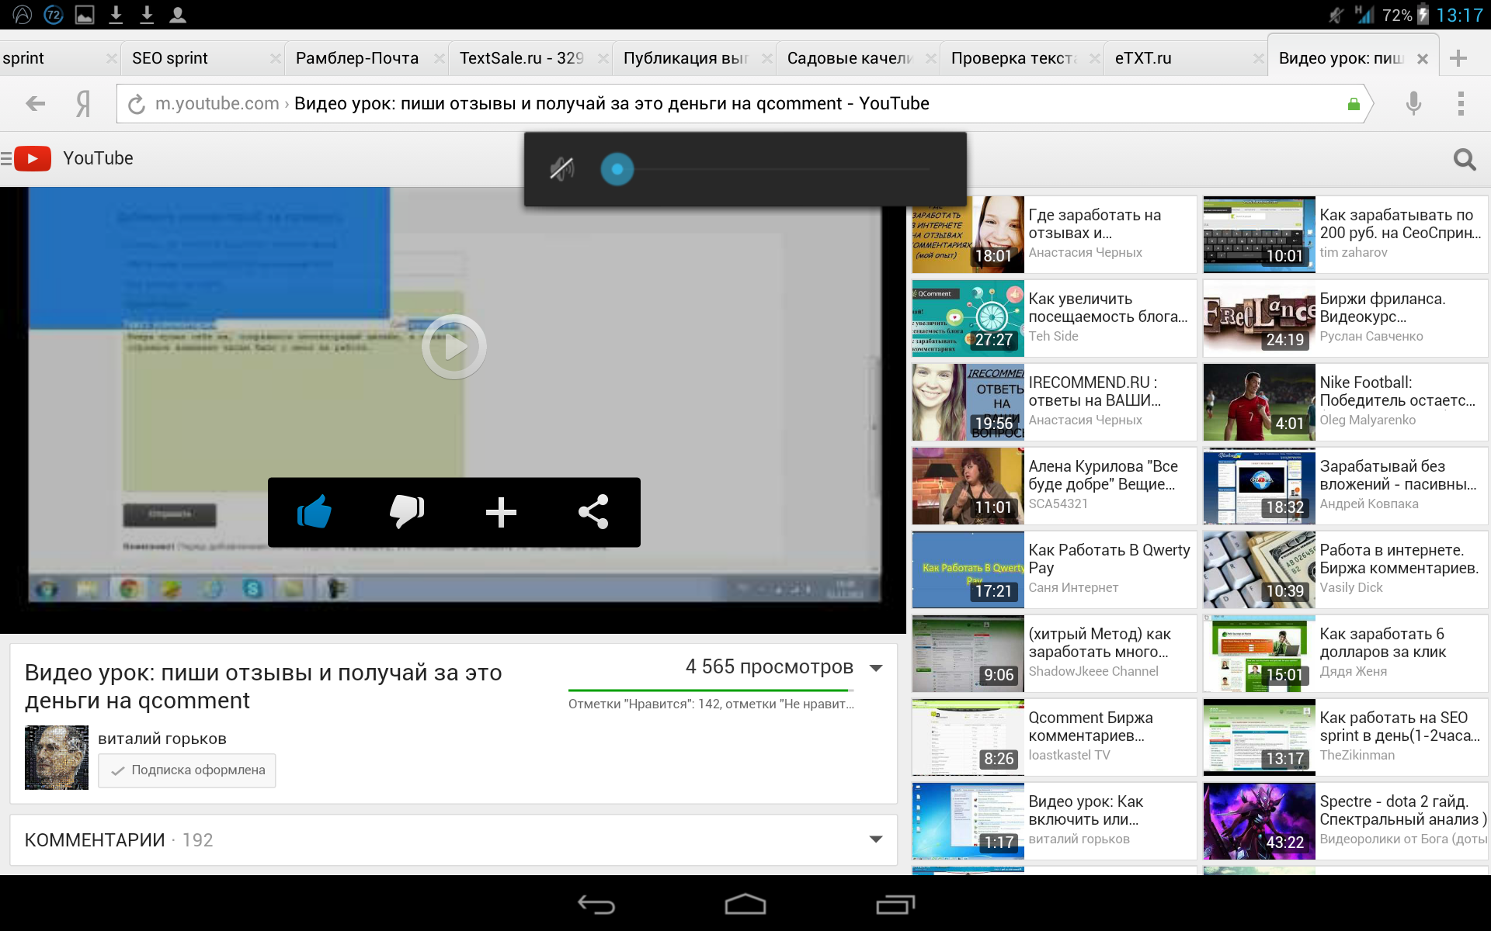This screenshot has height=931, width=1491.
Task: Click the volume slider knob
Action: (617, 169)
